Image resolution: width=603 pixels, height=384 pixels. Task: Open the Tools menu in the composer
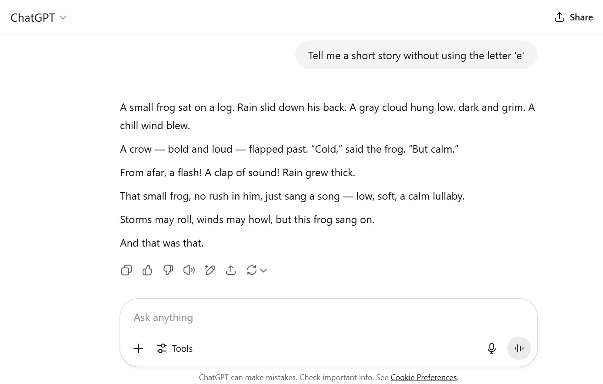(175, 348)
